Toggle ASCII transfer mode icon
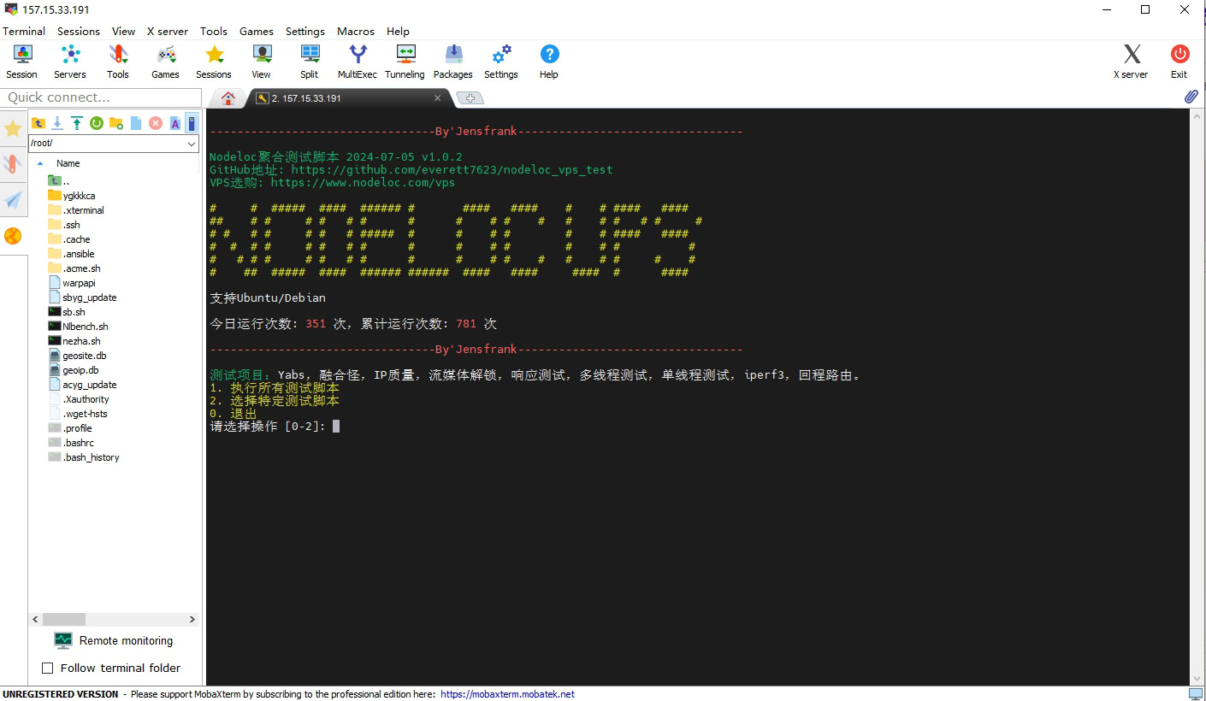Screen dimensions: 1206x701 (175, 123)
